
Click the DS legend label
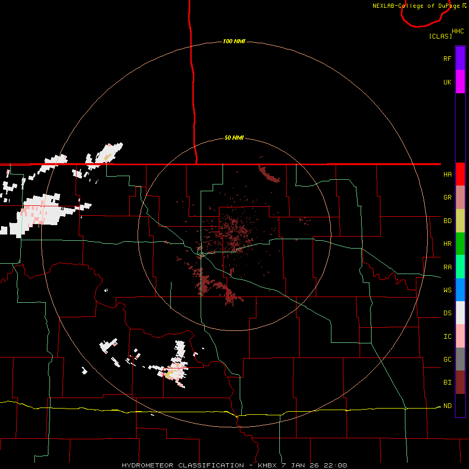[447, 313]
